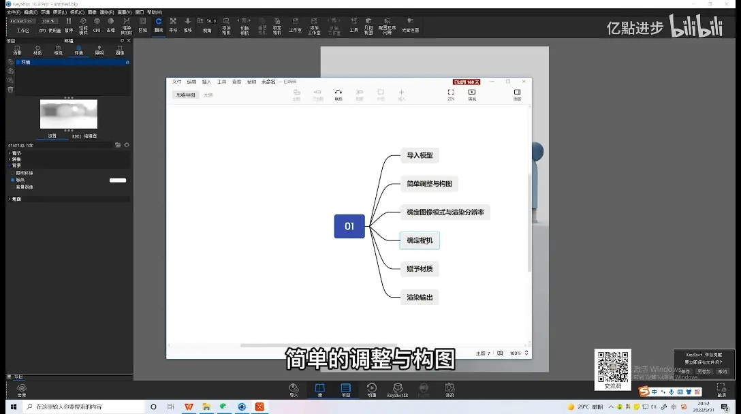Toggle the side panel (面板) icon

coord(518,95)
